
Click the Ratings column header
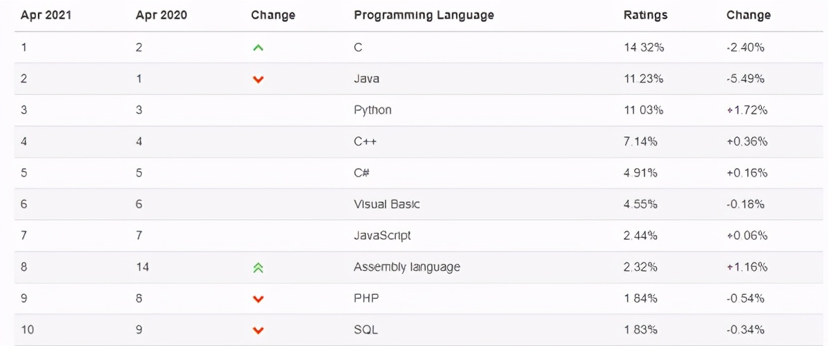coord(644,15)
